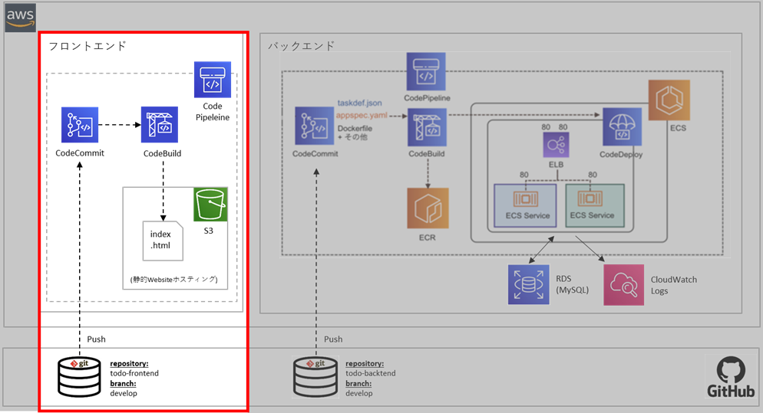Select the orange-bordered ECS Service box
The image size is (763, 413).
click(x=527, y=205)
